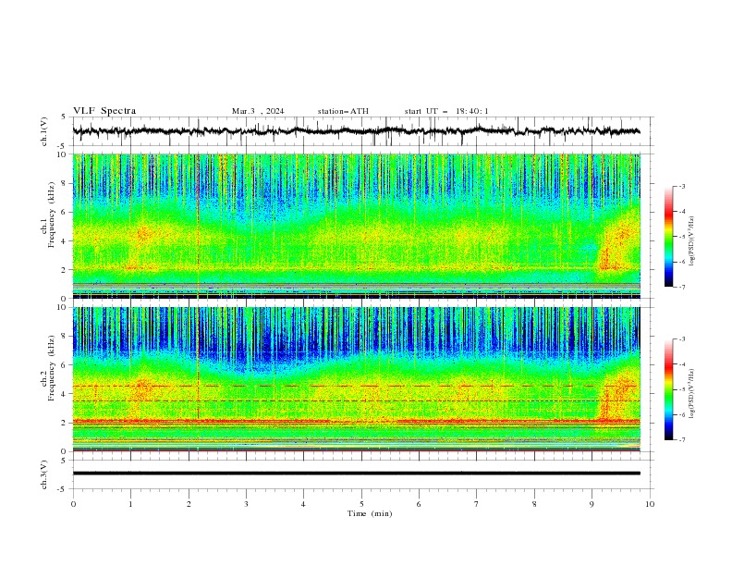Click time-axis tick label '6'
Image resolution: width=732 pixels, height=566 pixels.
tap(420, 504)
